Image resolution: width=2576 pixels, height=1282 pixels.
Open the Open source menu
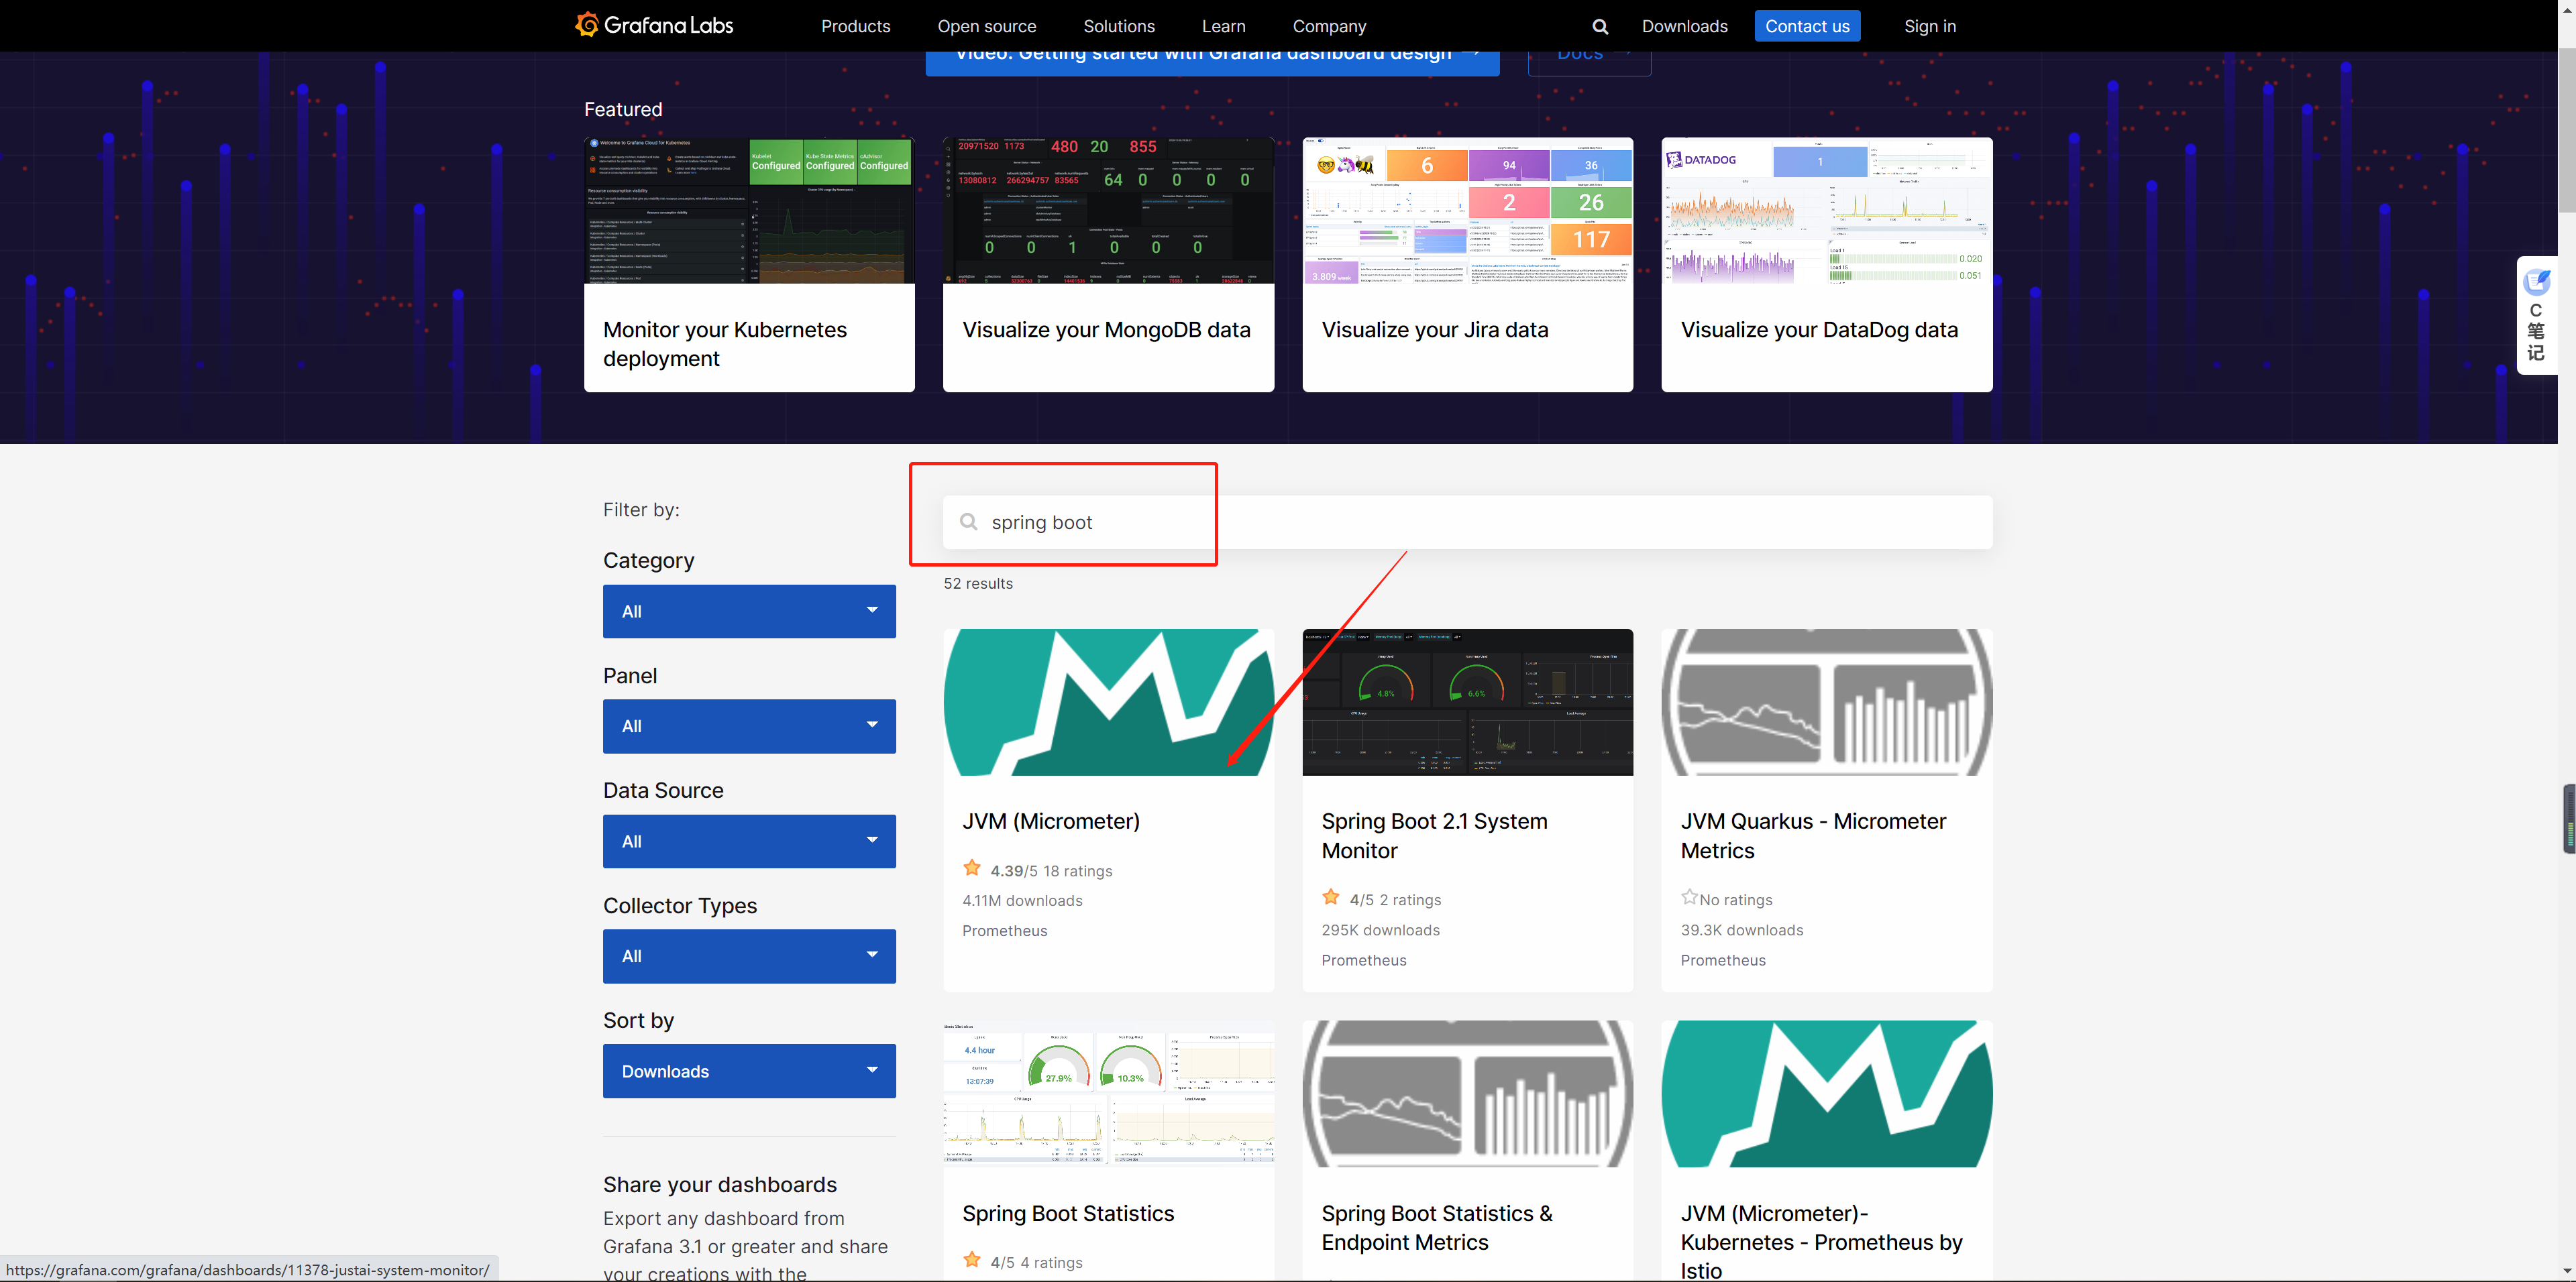pyautogui.click(x=987, y=26)
